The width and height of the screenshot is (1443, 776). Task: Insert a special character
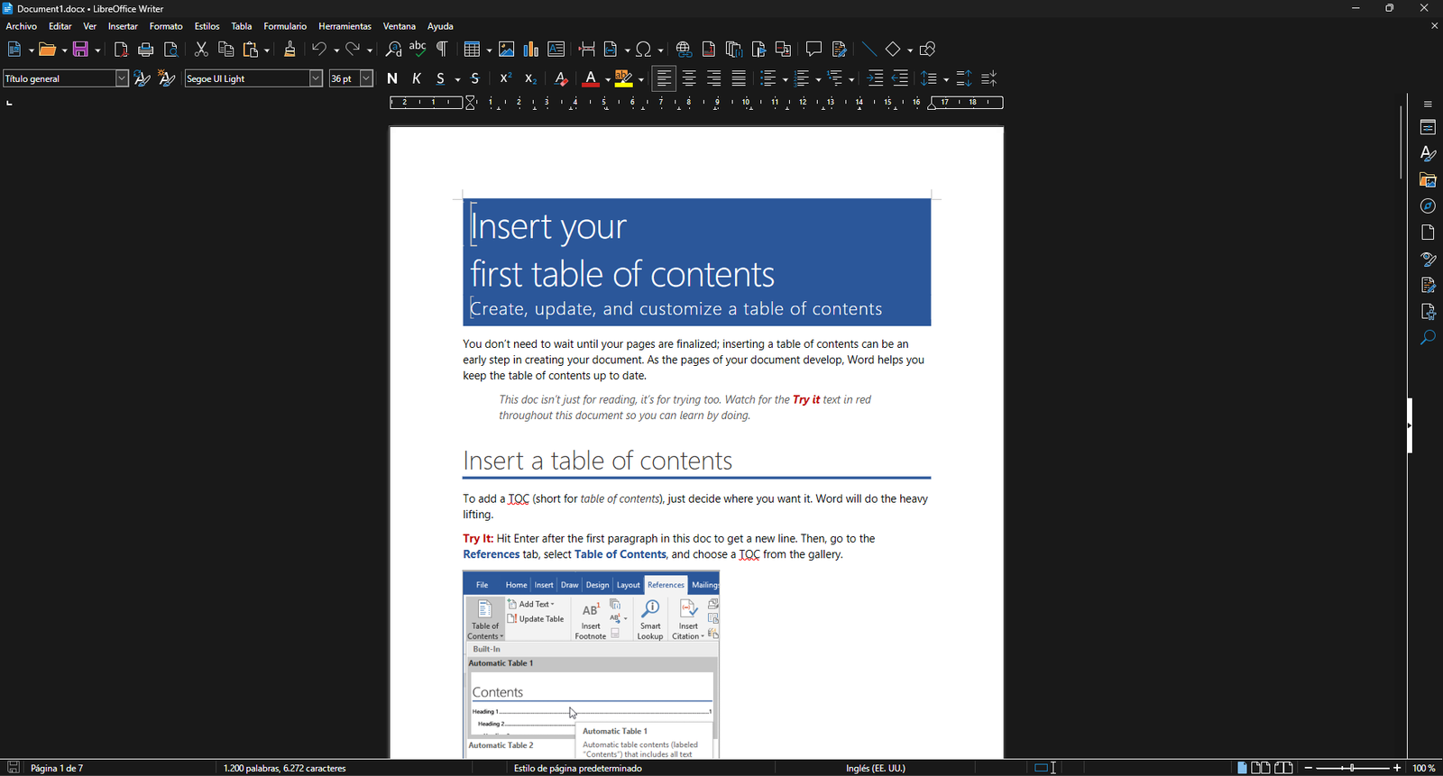645,50
